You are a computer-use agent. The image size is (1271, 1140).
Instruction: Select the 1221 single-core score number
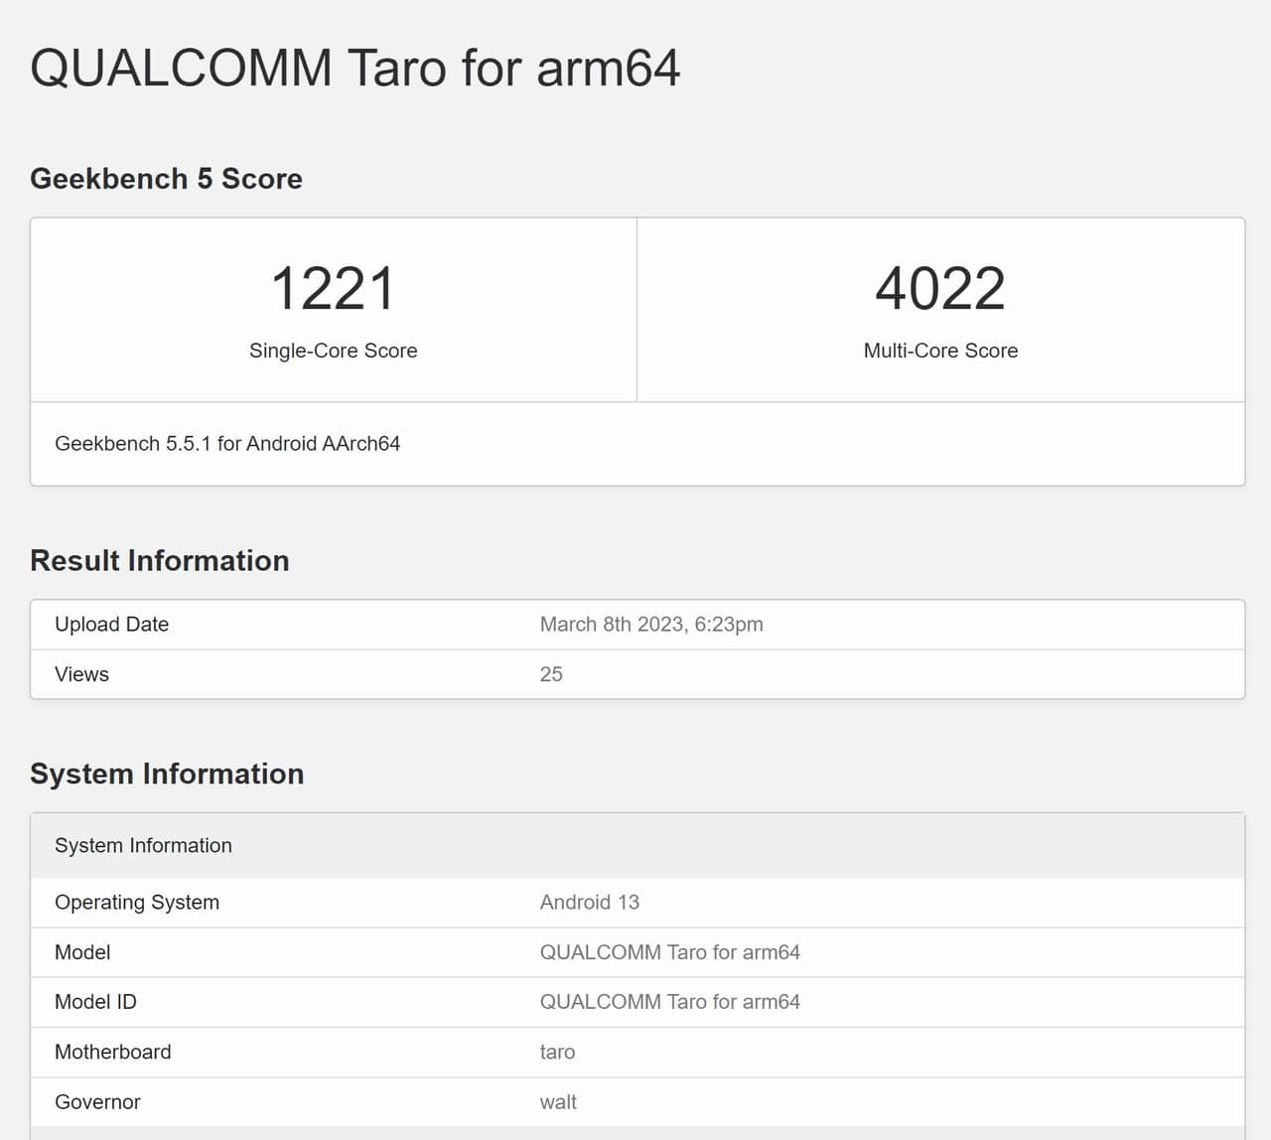(333, 289)
